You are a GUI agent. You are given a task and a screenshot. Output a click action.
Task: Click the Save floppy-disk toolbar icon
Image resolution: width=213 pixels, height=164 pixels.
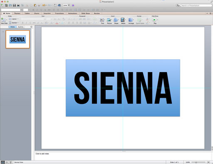[x=14, y=5]
